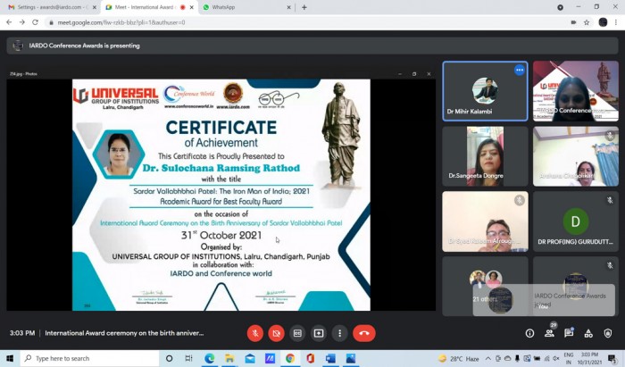Click the Present now icon
The image size is (625, 367).
(319, 333)
